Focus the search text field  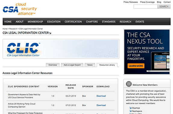(x=146, y=7)
